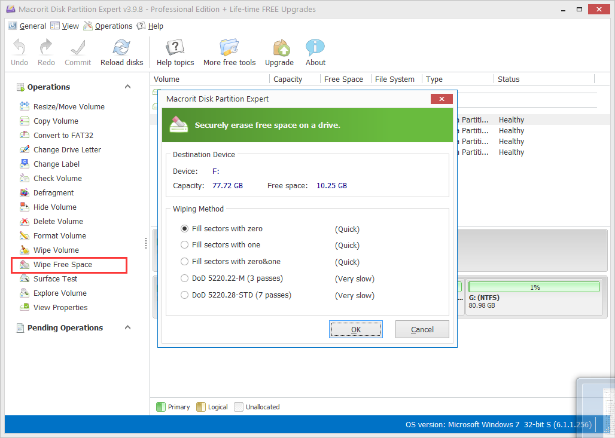Click the Reload disks toolbar icon
The width and height of the screenshot is (615, 438).
[121, 48]
